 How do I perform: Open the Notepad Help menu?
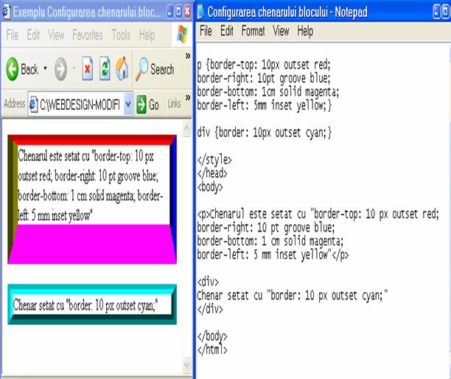point(306,31)
